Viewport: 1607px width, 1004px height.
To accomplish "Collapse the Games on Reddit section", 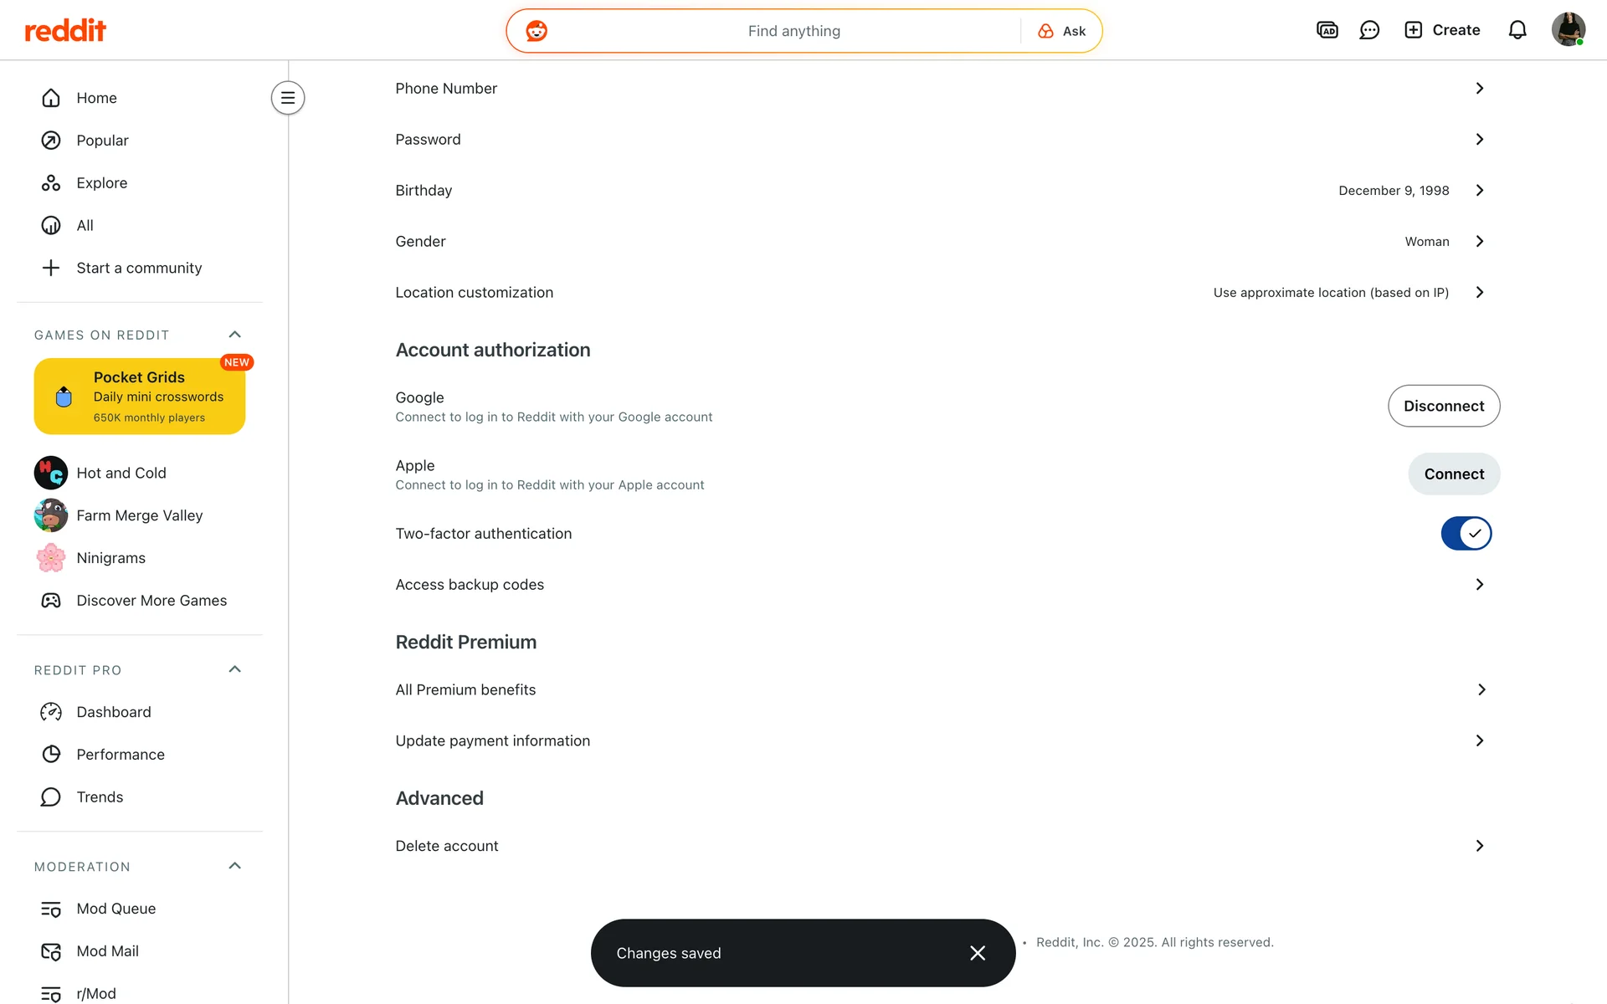I will tap(234, 335).
